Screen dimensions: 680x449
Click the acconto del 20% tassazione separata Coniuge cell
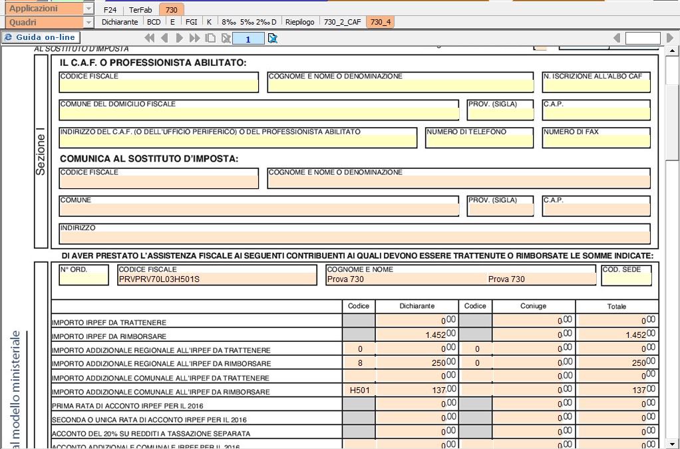[x=534, y=432]
